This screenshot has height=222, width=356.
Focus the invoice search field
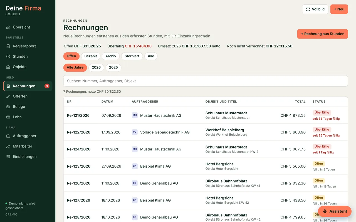[x=206, y=81]
